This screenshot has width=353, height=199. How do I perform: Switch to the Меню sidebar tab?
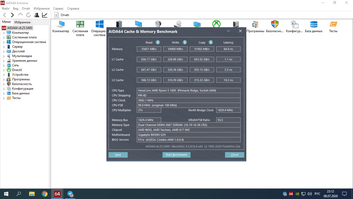point(6,22)
